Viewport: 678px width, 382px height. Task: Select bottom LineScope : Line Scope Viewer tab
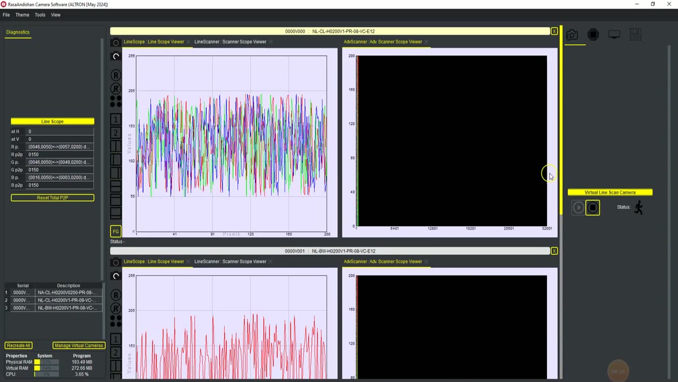(154, 262)
